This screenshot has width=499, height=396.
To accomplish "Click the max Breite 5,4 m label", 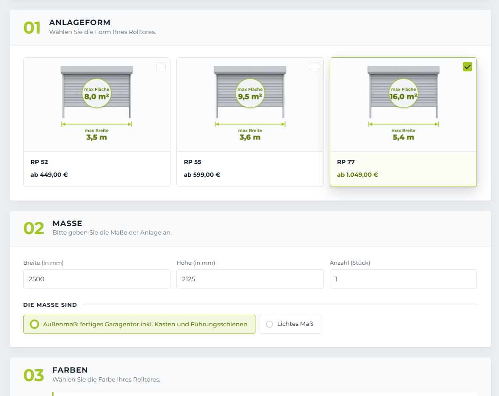I will pos(403,135).
